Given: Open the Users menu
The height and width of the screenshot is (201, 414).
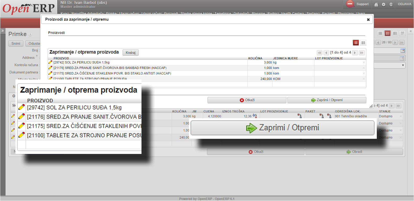Looking at the screenshot, I should pos(361,13).
